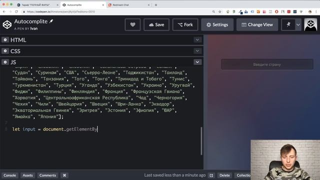Open the Chrome three-dot menu
This screenshot has width=320, height=180.
tap(316, 11)
